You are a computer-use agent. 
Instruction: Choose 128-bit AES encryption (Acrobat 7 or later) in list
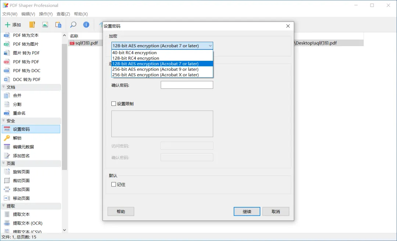(162, 64)
